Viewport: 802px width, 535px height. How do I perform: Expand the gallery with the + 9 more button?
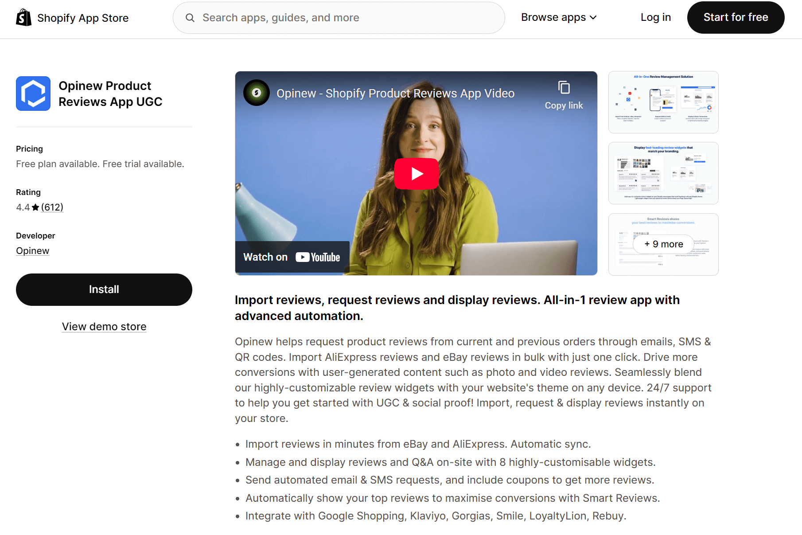pos(663,244)
